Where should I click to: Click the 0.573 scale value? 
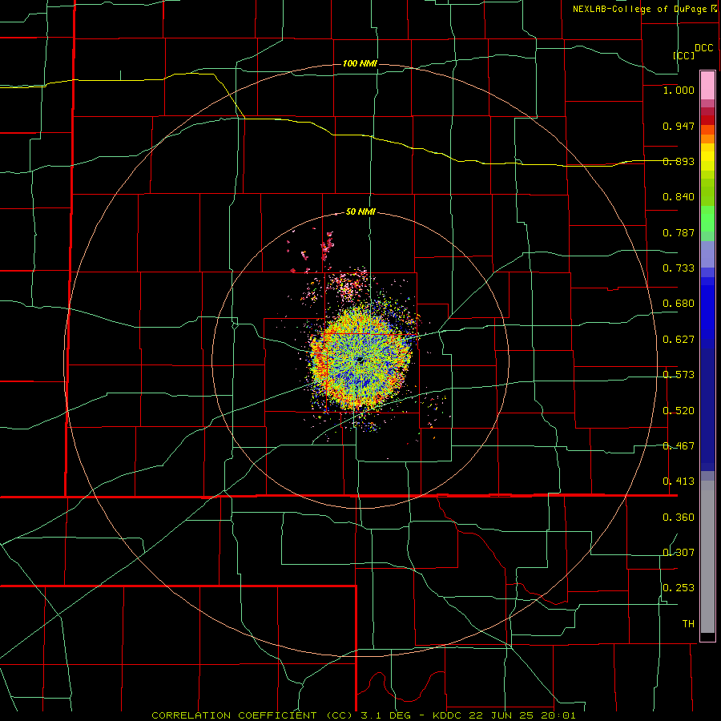679,375
